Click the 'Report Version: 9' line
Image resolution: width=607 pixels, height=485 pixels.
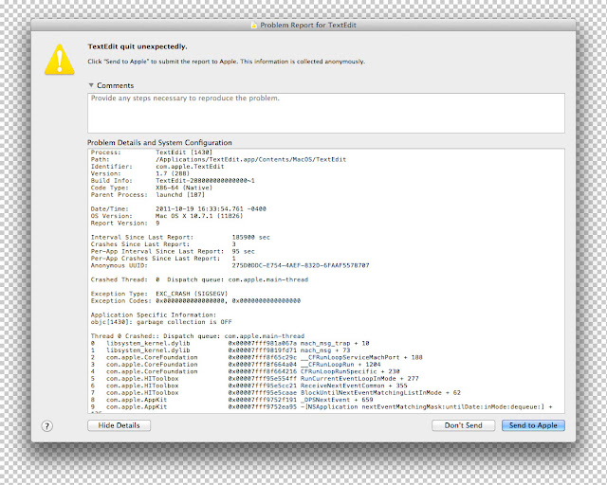click(x=125, y=223)
